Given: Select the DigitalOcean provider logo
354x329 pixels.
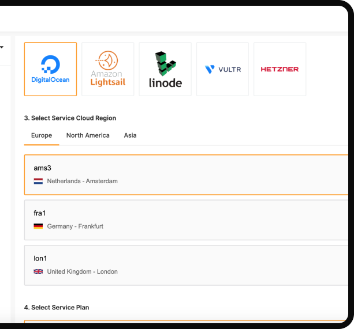Looking at the screenshot, I should click(50, 69).
